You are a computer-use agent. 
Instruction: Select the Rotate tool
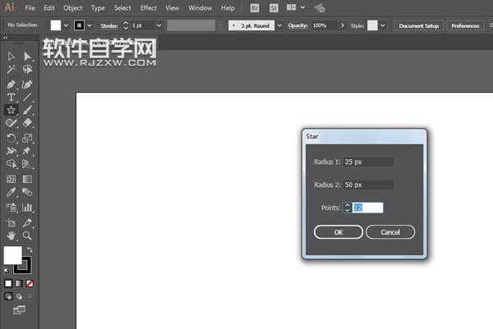point(11,138)
